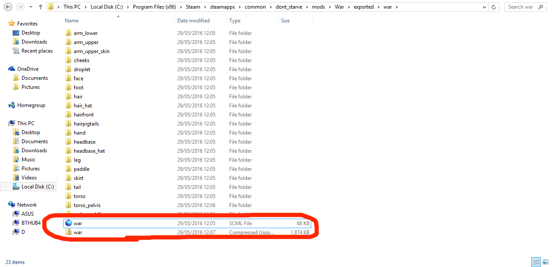Open BTHUB4 network device
Image resolution: width=552 pixels, height=267 pixels.
[x=31, y=223]
